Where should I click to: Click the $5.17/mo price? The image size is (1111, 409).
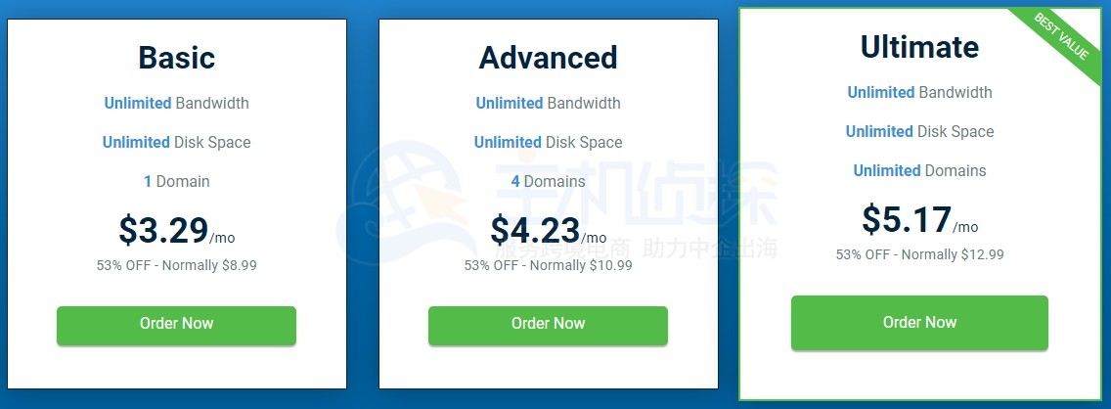pos(919,219)
